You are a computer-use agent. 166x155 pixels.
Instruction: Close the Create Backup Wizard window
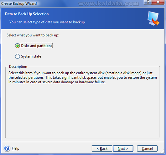158,2
